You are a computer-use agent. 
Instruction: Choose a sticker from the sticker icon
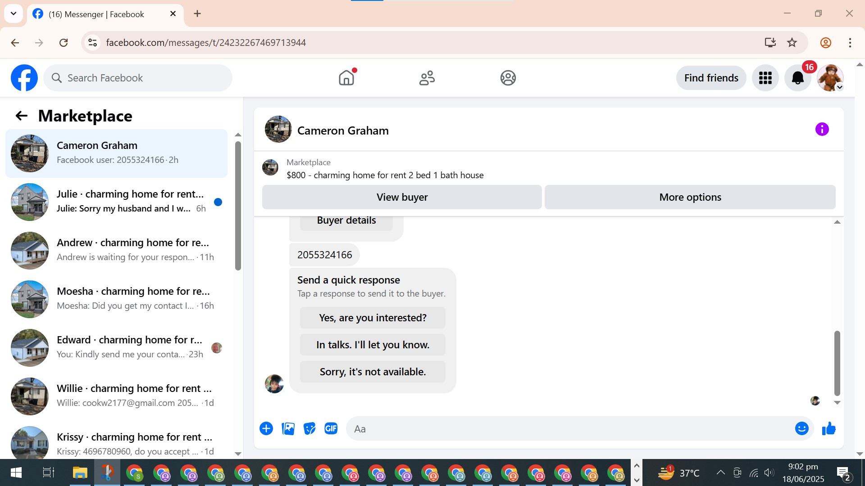[x=310, y=428]
